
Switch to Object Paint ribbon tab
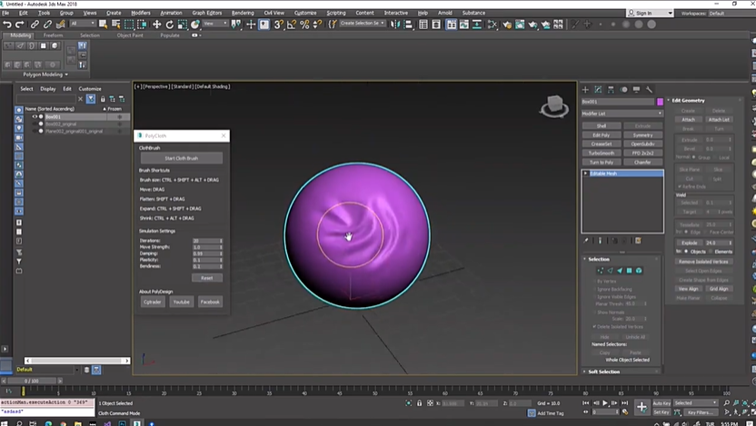pos(130,35)
